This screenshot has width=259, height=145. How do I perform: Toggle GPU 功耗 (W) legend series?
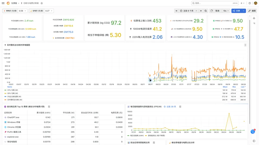(x=13, y=93)
